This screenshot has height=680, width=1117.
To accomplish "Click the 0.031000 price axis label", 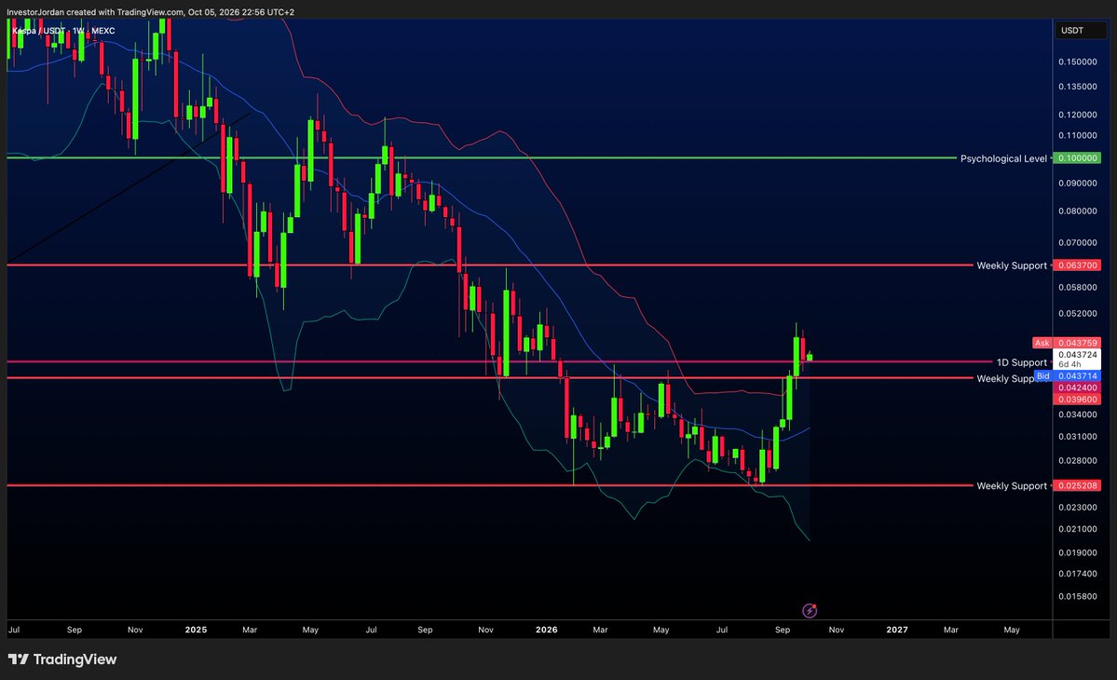I will (x=1077, y=437).
